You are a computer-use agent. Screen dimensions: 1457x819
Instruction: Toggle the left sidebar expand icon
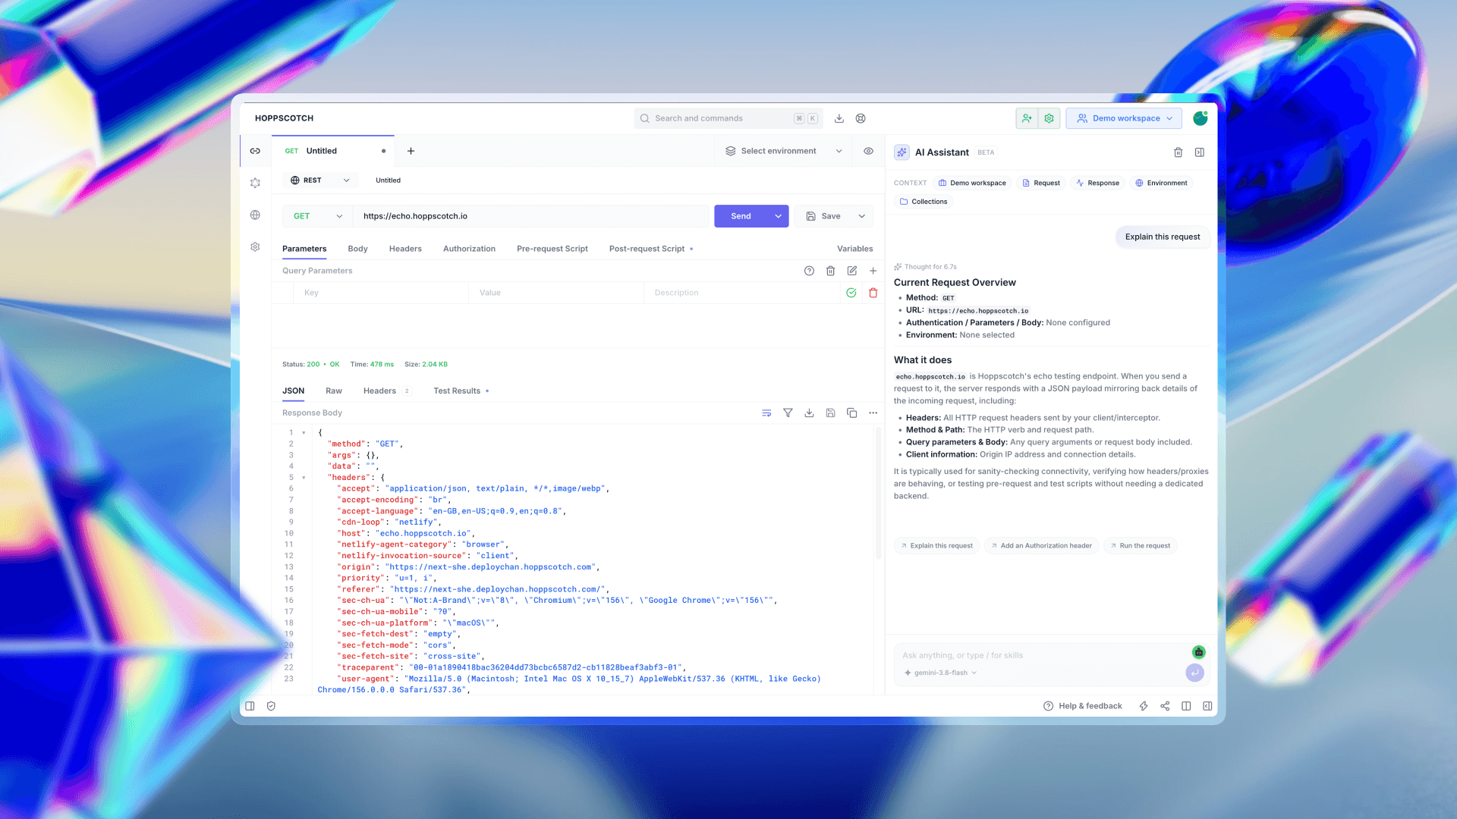pyautogui.click(x=250, y=706)
